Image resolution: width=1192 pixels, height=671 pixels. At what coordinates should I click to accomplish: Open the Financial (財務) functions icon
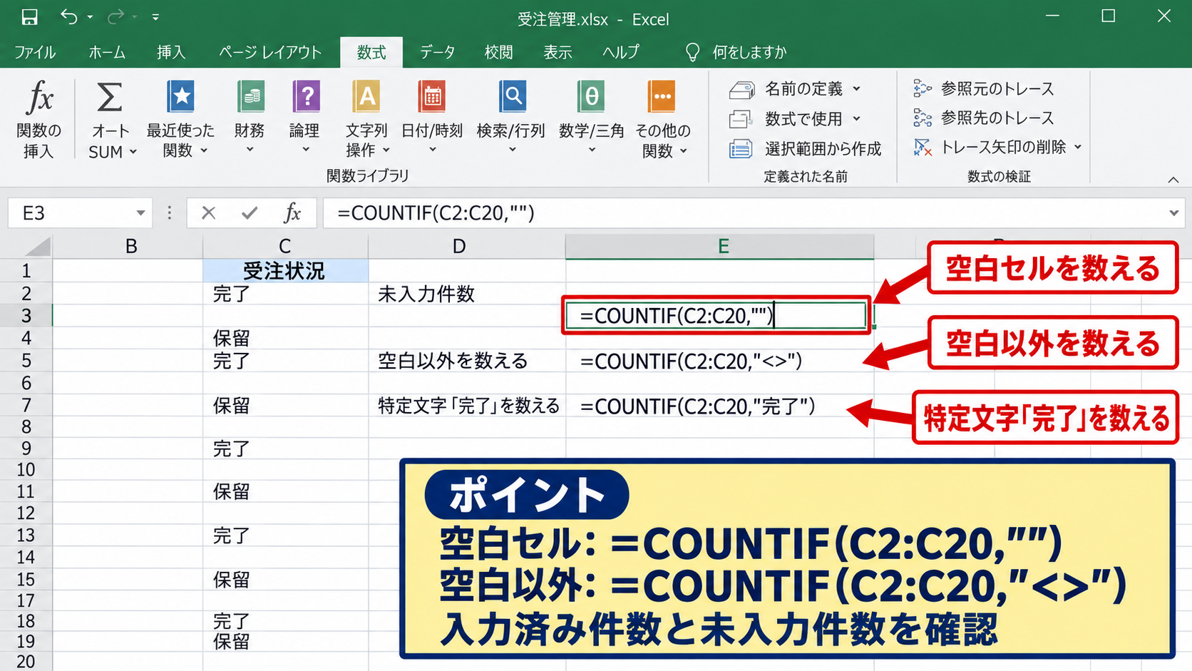tap(250, 96)
